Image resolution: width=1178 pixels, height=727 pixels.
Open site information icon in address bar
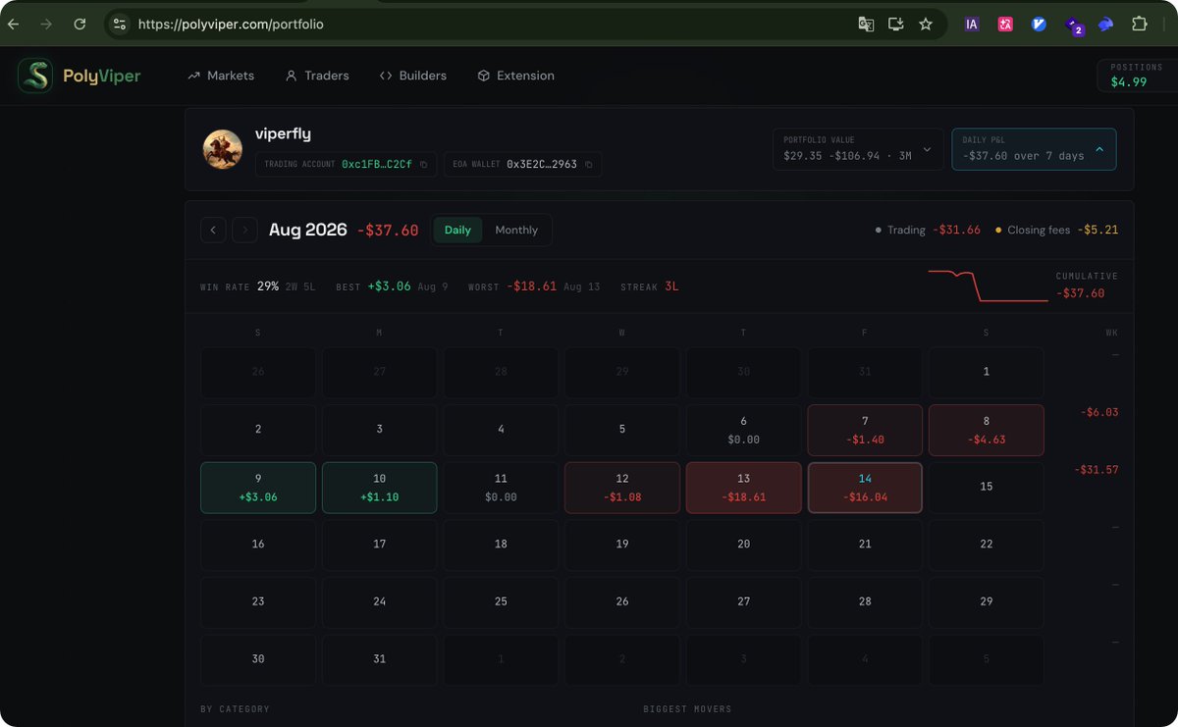pos(120,24)
